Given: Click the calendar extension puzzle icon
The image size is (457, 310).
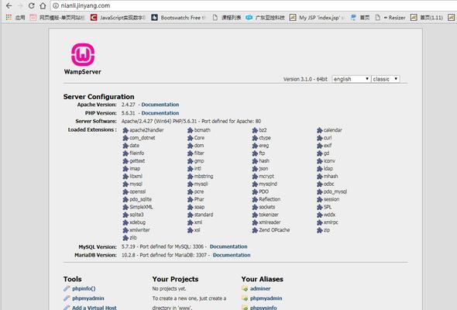Looking at the screenshot, I should pos(319,130).
